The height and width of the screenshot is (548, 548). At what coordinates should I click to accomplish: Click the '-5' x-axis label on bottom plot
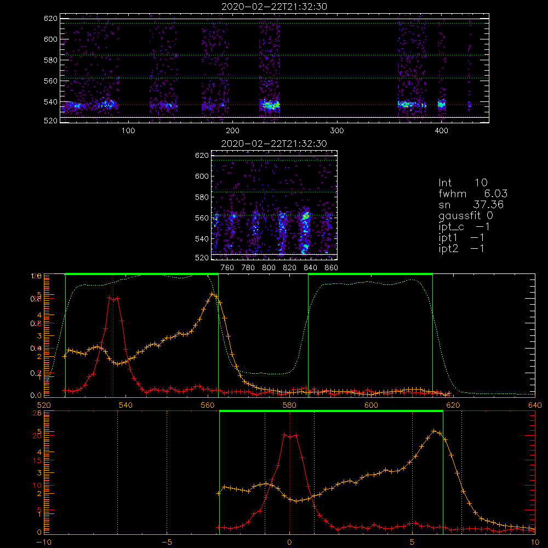[x=167, y=542]
